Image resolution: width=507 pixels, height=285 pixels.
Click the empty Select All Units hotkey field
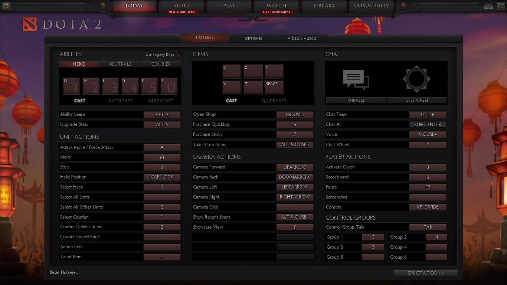(x=162, y=197)
